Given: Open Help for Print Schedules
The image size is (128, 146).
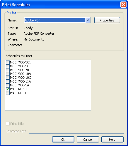Looking at the screenshot, I should tap(112, 140).
